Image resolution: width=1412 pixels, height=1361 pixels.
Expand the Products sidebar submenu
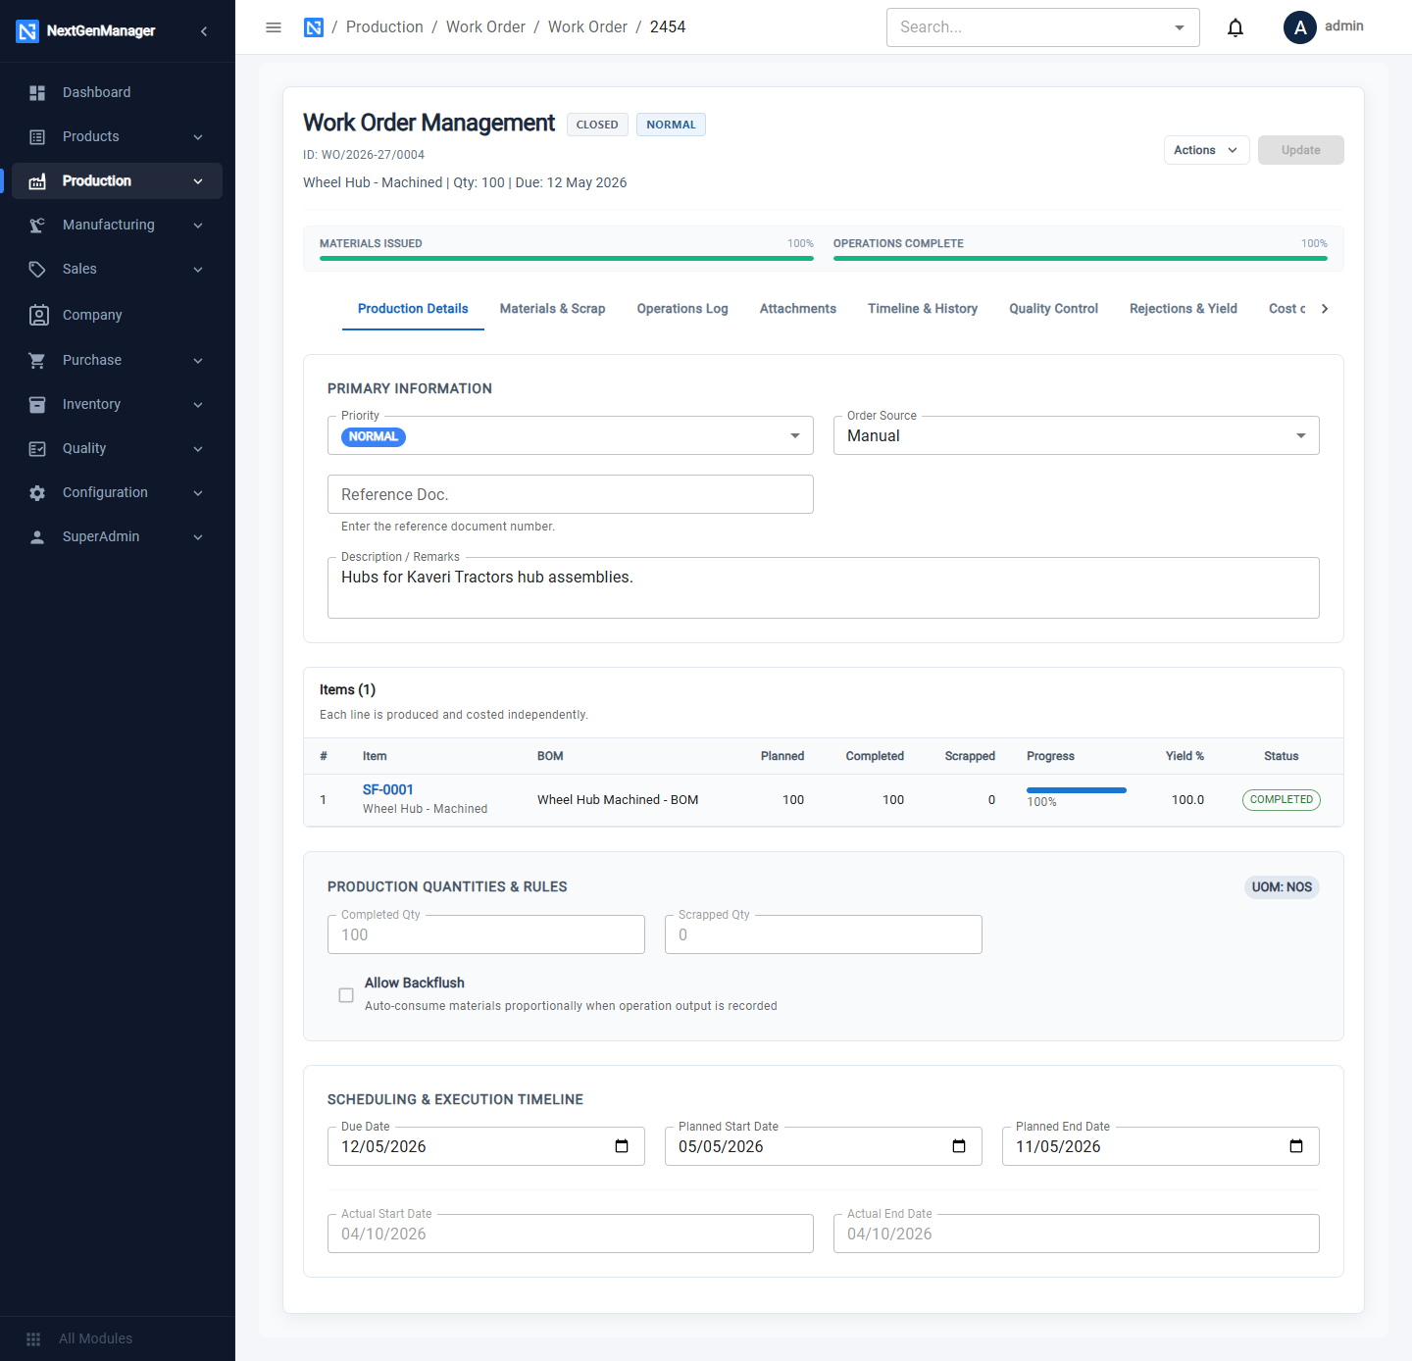[x=198, y=136]
